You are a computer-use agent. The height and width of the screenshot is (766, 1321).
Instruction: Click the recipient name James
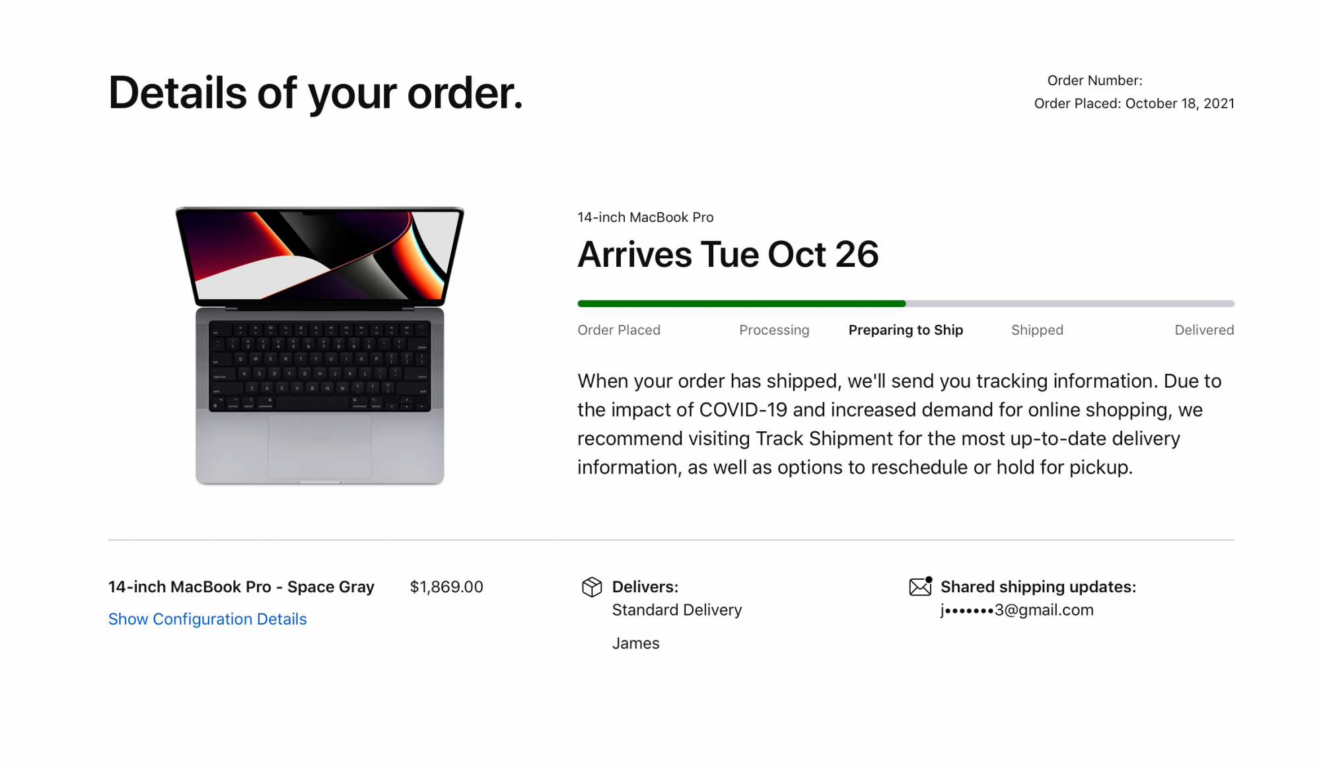pos(635,643)
